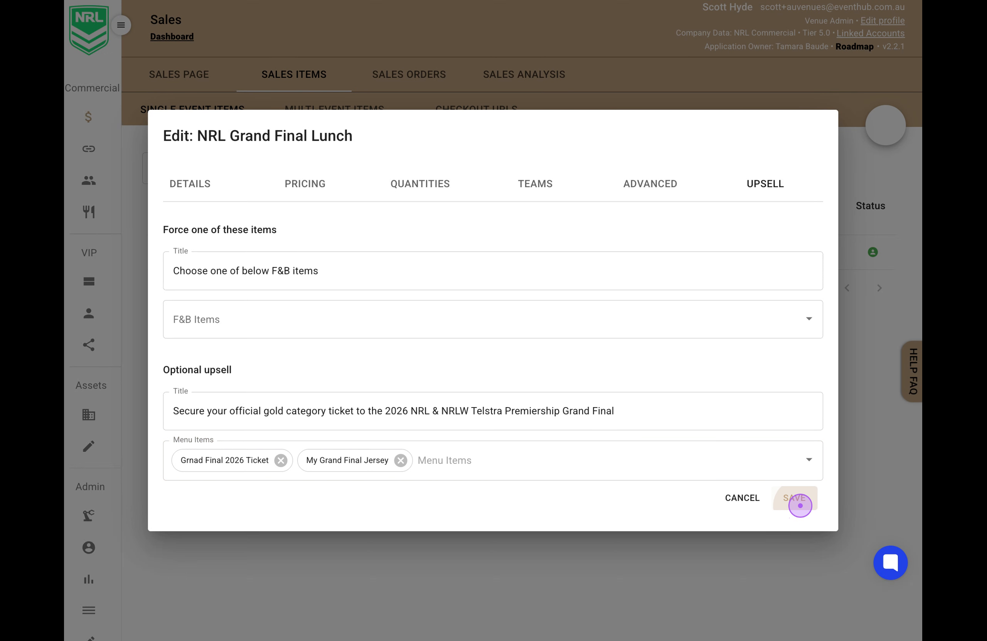
Task: Switch to the Advanced tab
Action: click(650, 184)
